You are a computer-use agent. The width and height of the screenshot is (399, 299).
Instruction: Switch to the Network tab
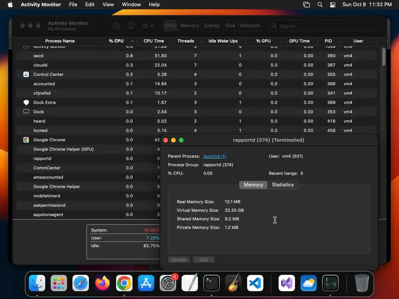pos(250,26)
